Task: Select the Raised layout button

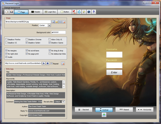Action: [124, 110]
